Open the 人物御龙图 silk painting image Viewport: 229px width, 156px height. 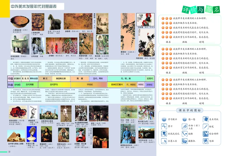tap(38, 22)
